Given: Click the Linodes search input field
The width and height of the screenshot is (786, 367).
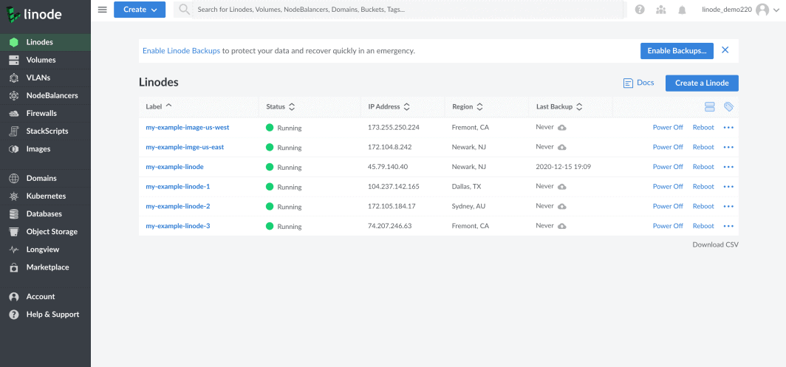Looking at the screenshot, I should click(x=406, y=10).
